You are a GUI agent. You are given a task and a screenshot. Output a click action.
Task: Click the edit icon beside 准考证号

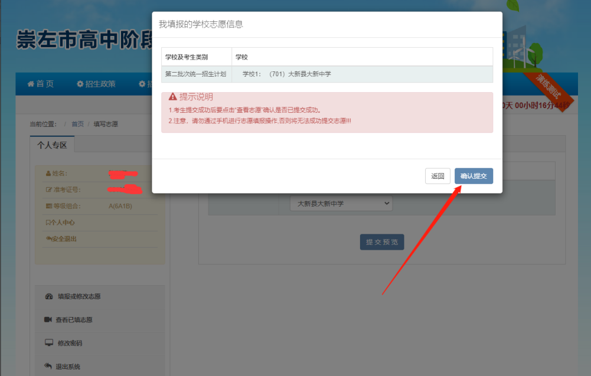(48, 190)
